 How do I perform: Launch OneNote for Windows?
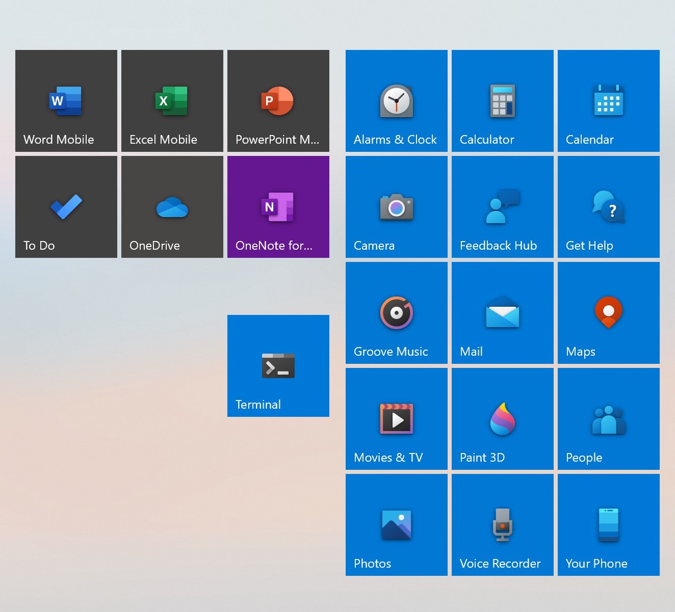click(x=278, y=207)
